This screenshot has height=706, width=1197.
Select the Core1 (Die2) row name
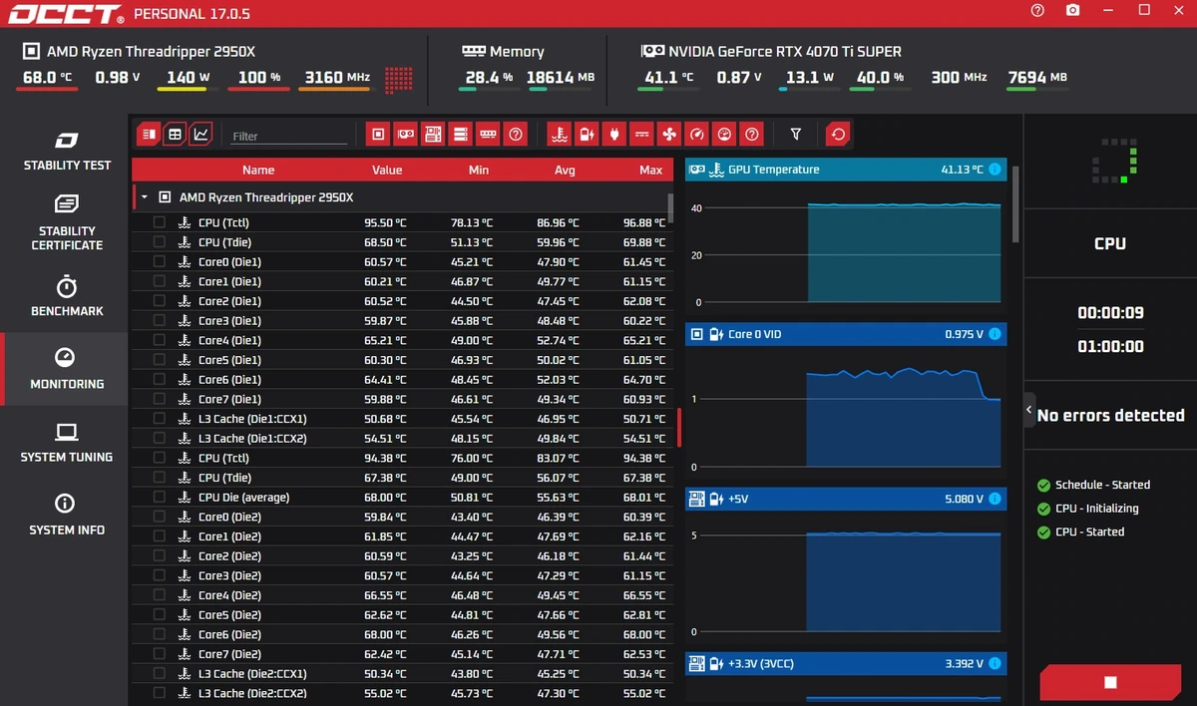coord(229,536)
